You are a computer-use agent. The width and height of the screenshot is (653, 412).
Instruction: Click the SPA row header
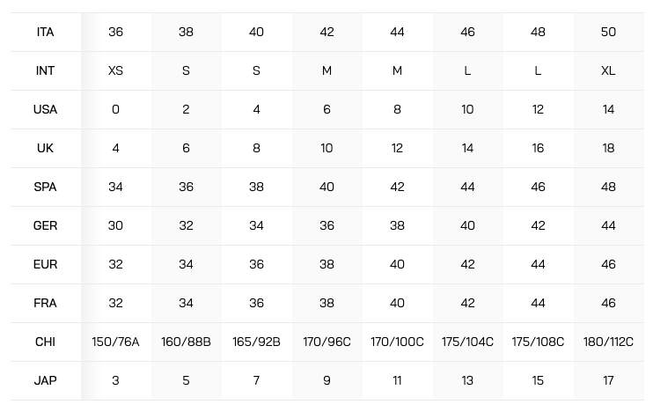tap(46, 187)
